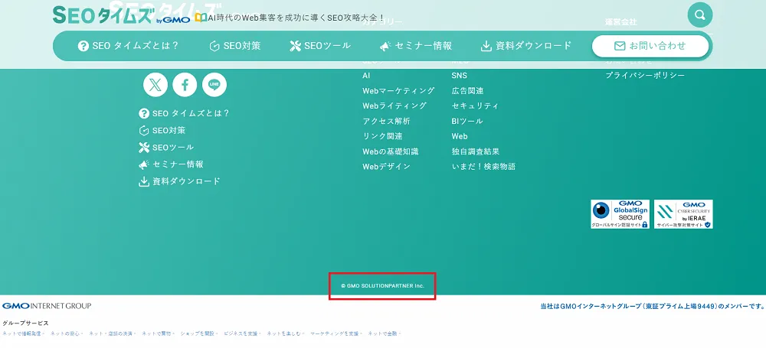This screenshot has width=766, height=348.
Task: Expand the ネットで買物 group service dropdown
Action: pyautogui.click(x=159, y=333)
